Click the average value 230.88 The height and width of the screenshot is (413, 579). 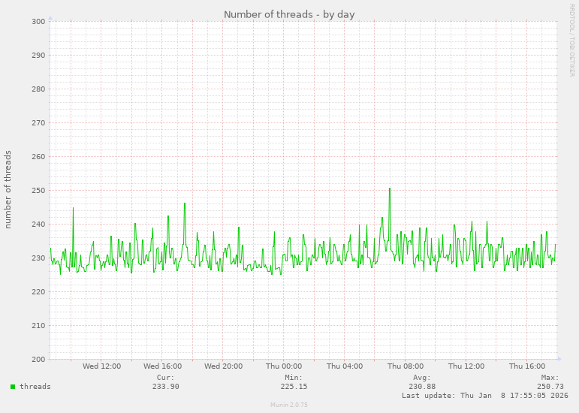click(x=422, y=387)
